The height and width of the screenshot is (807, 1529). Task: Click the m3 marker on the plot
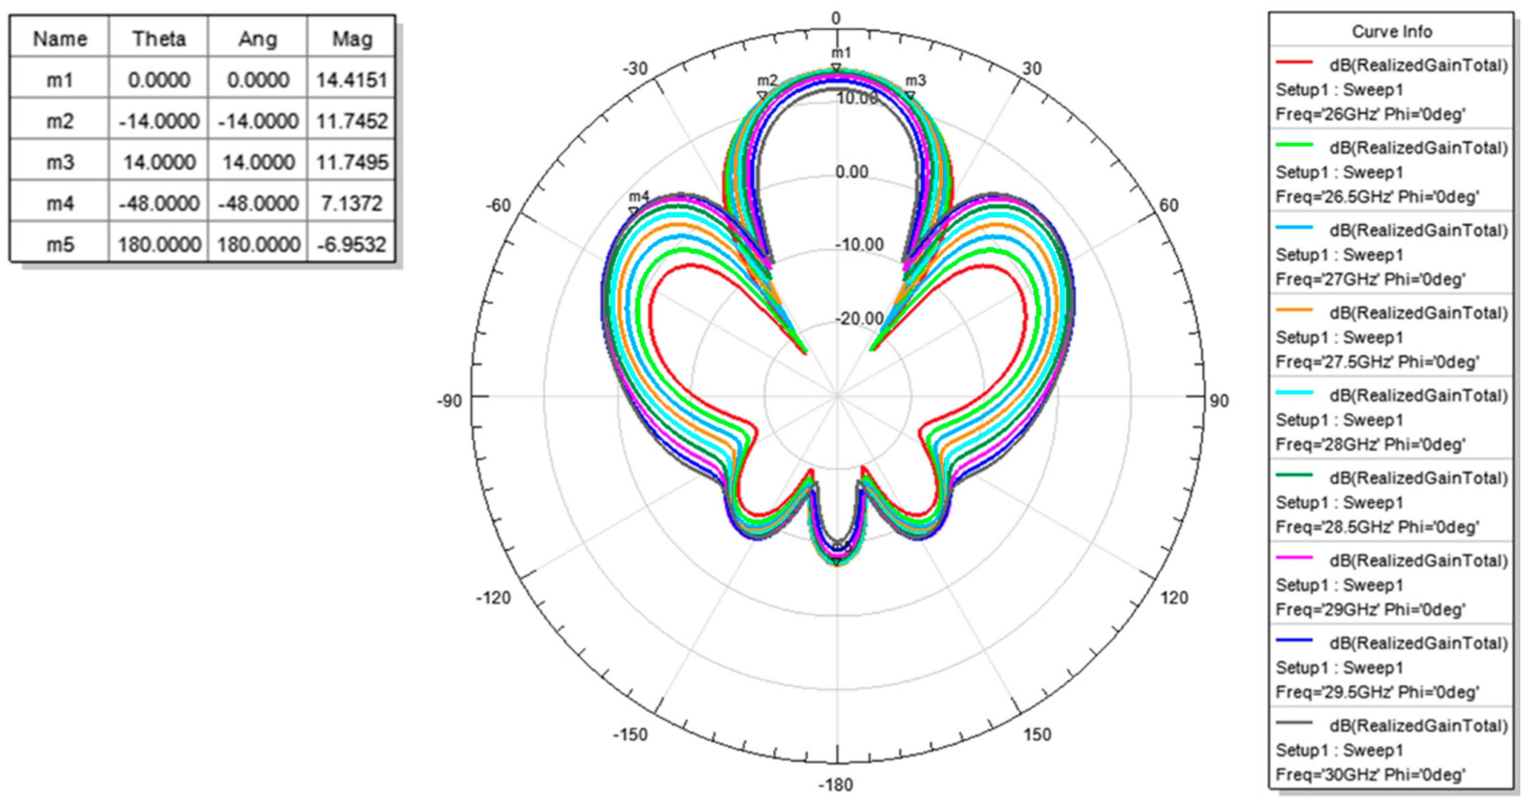pos(910,95)
